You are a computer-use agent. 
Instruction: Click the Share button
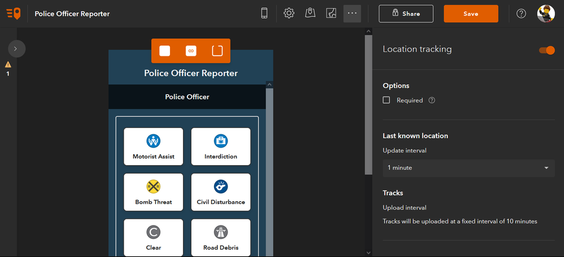[406, 14]
